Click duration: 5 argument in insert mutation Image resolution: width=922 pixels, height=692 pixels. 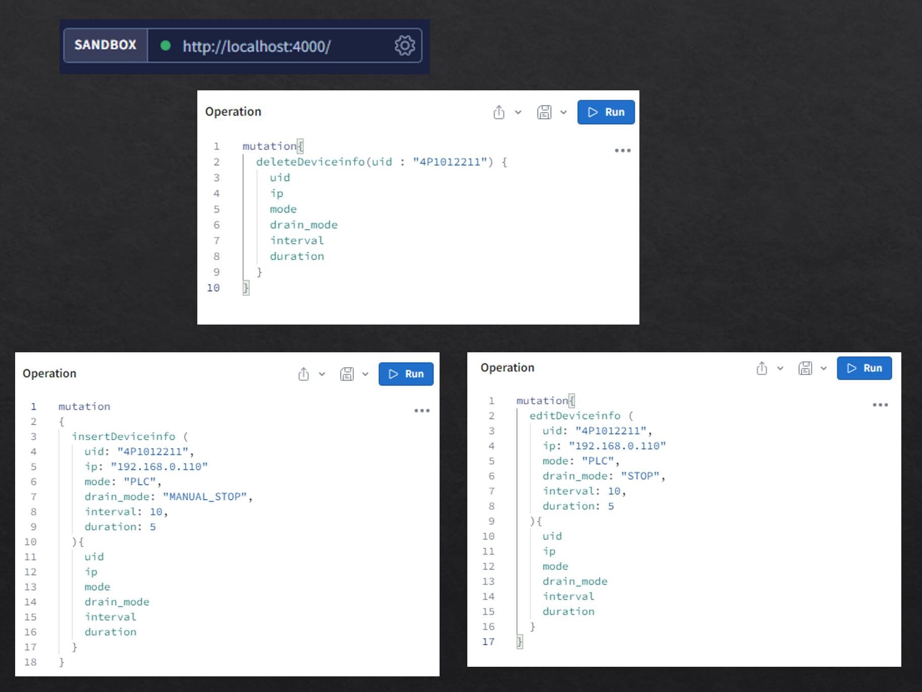click(120, 526)
